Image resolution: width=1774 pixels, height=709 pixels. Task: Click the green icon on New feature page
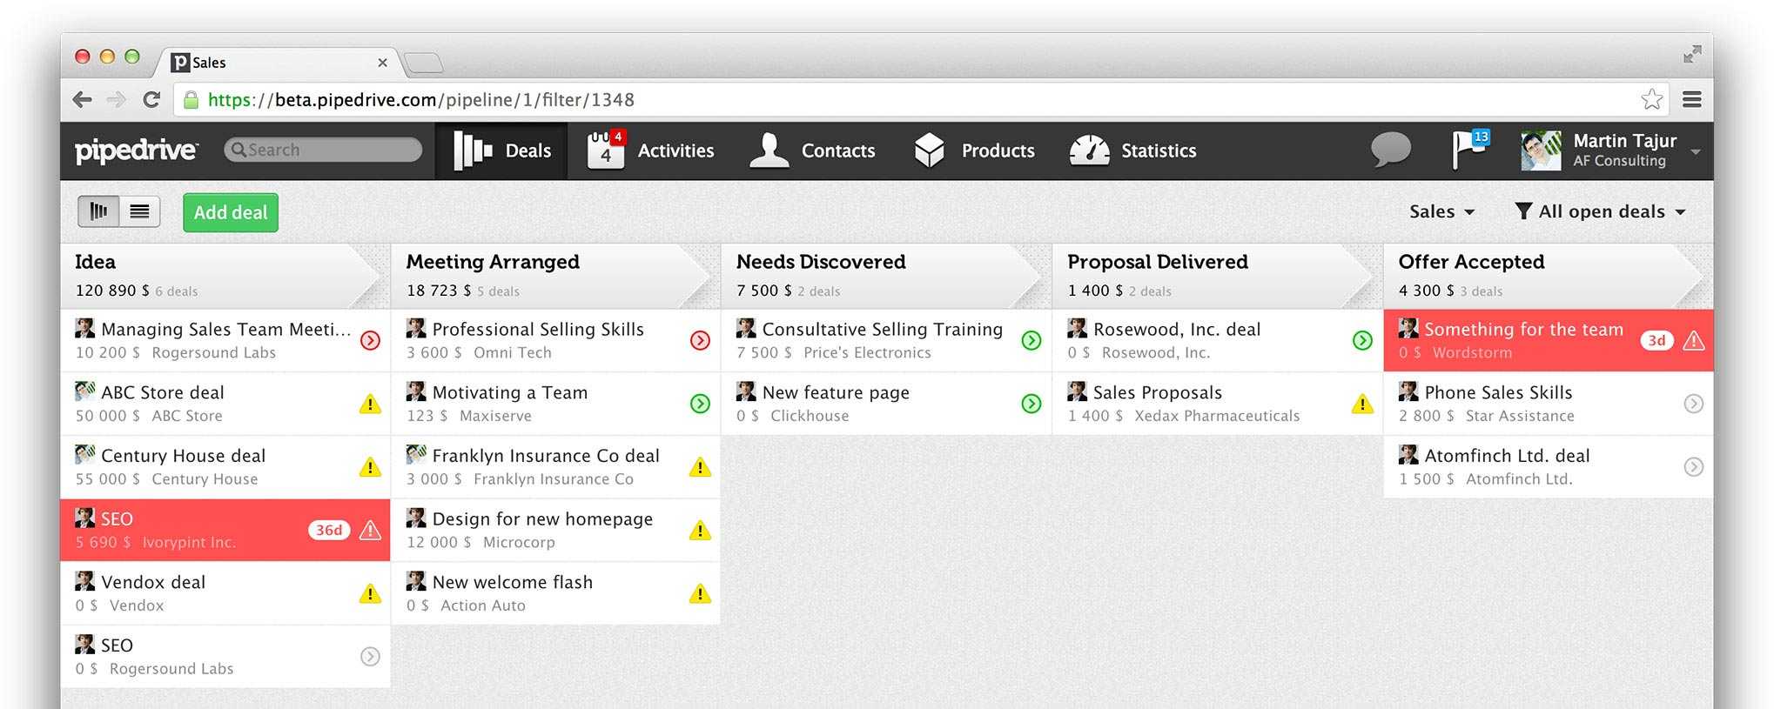1031,404
